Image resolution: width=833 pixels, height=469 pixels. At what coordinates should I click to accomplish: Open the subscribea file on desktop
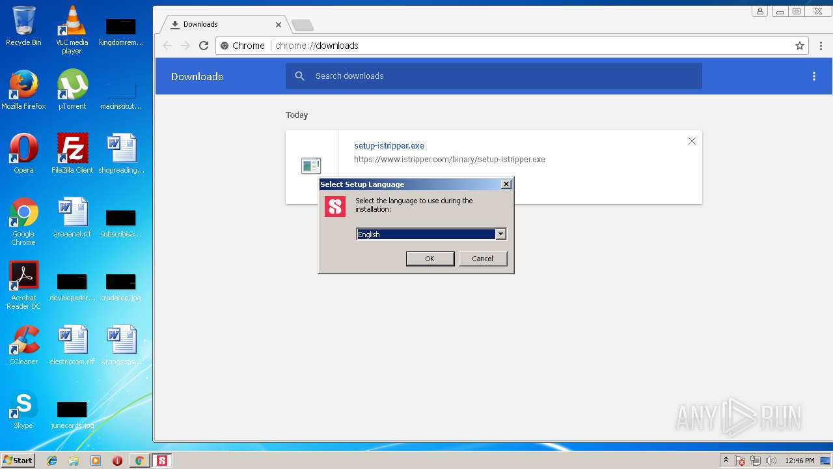(121, 223)
